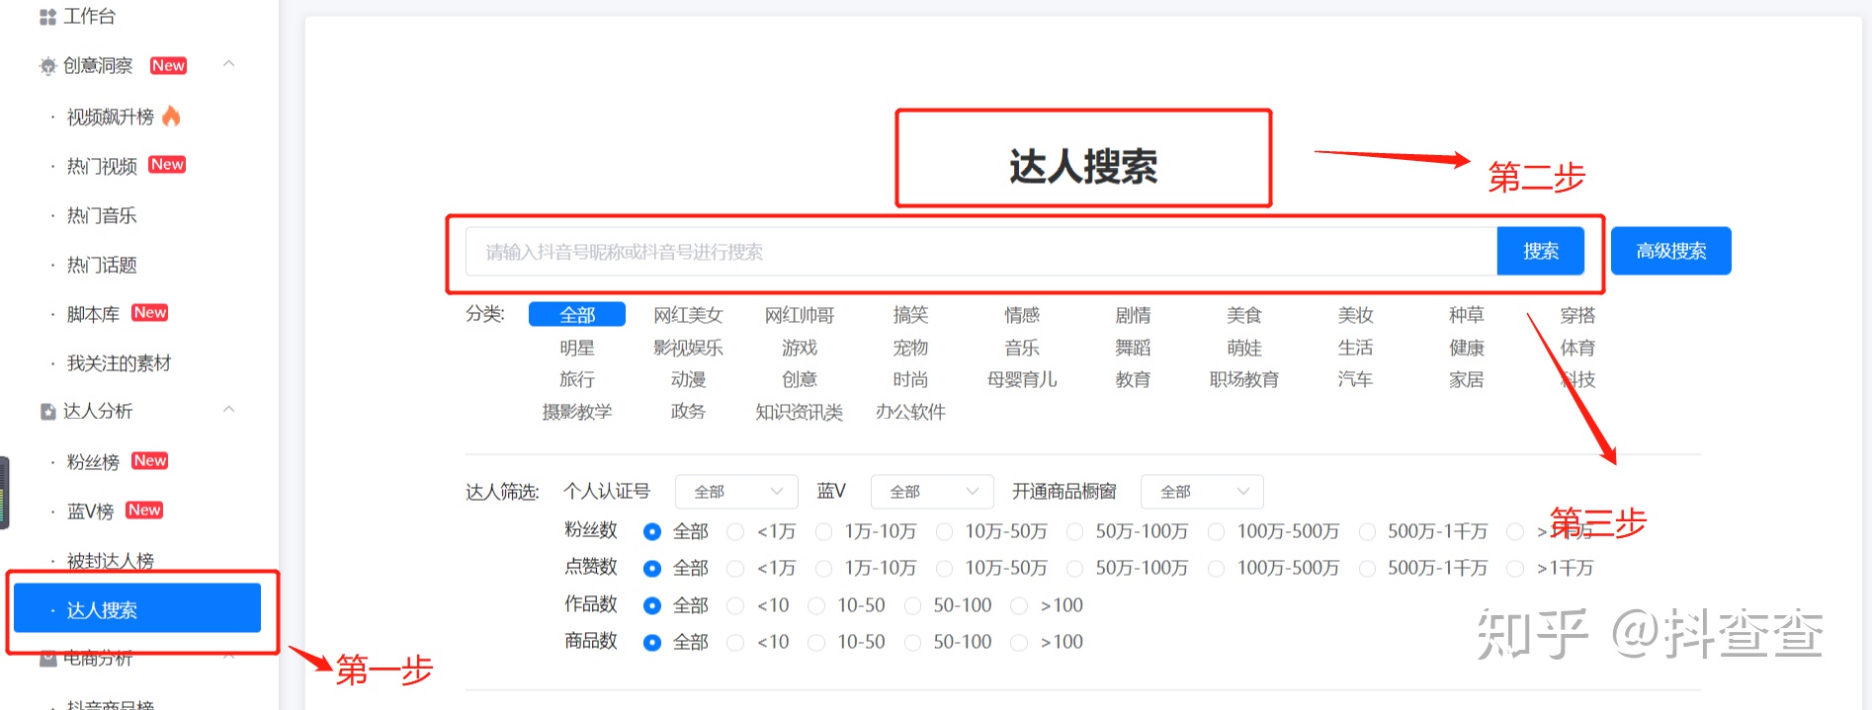Screen dimensions: 1872x710
Task: Select the 游戏 category
Action: (800, 348)
